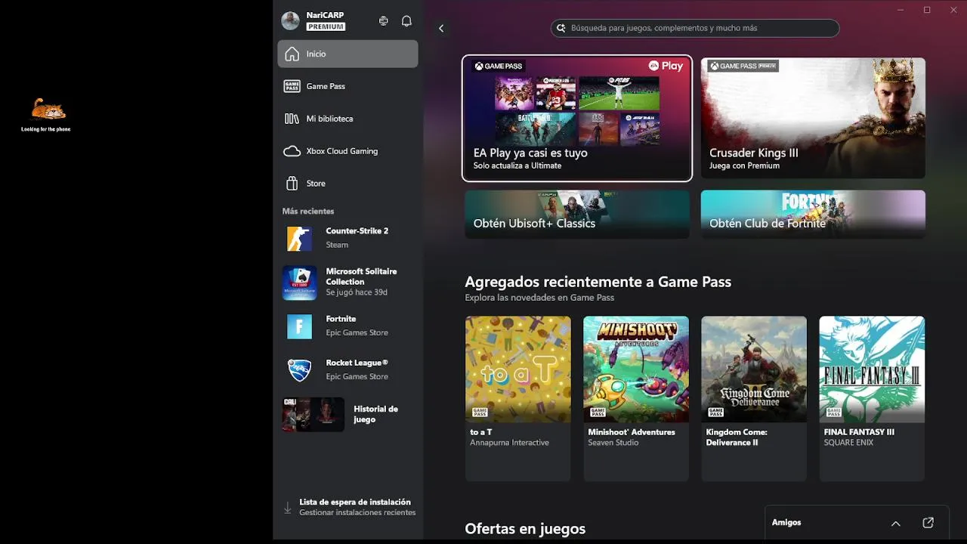
Task: Open the Minishoot' Adventures game card
Action: pyautogui.click(x=636, y=398)
